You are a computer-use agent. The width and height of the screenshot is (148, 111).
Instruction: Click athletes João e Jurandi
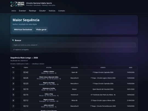click(x=49, y=105)
